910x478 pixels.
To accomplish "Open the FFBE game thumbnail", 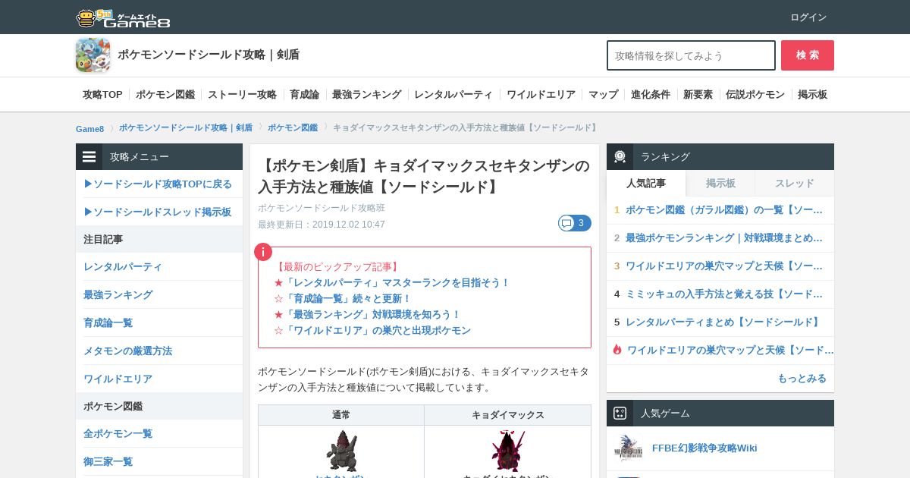I will point(628,448).
